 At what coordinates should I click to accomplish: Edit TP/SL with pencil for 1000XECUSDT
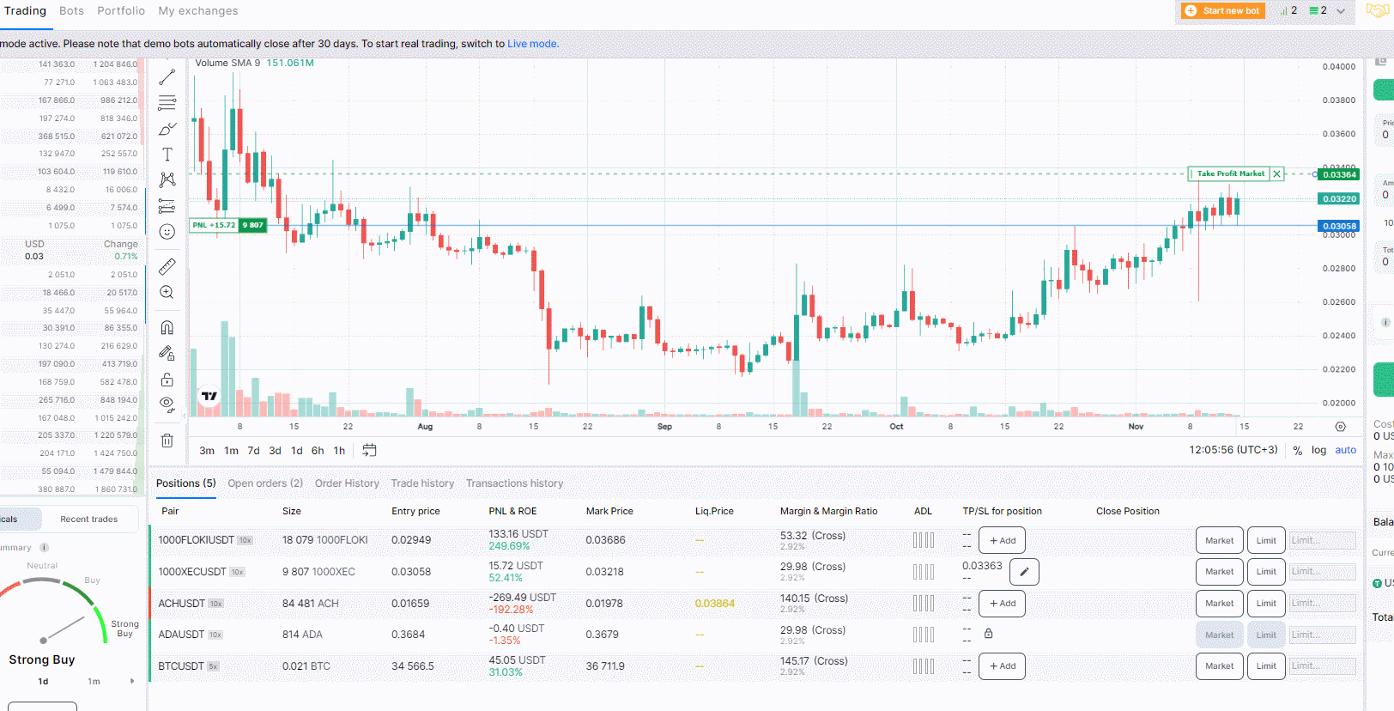pos(1023,572)
